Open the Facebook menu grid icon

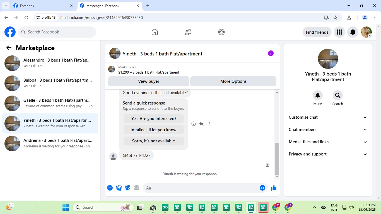click(x=339, y=32)
